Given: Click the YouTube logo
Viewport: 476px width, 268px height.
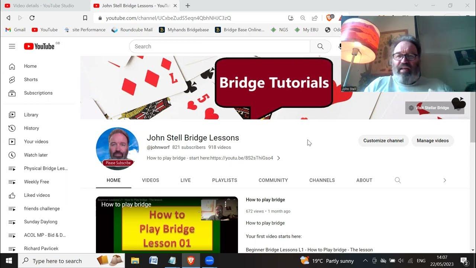Looking at the screenshot, I should click(39, 46).
